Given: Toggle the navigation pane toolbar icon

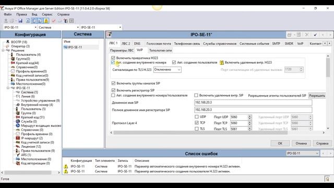Looking at the screenshot, I should tap(33, 21).
